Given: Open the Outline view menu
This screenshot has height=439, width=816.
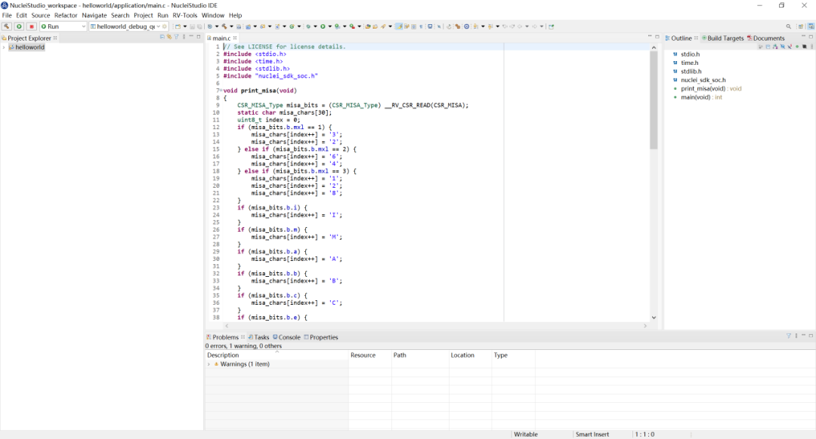Looking at the screenshot, I should [811, 47].
